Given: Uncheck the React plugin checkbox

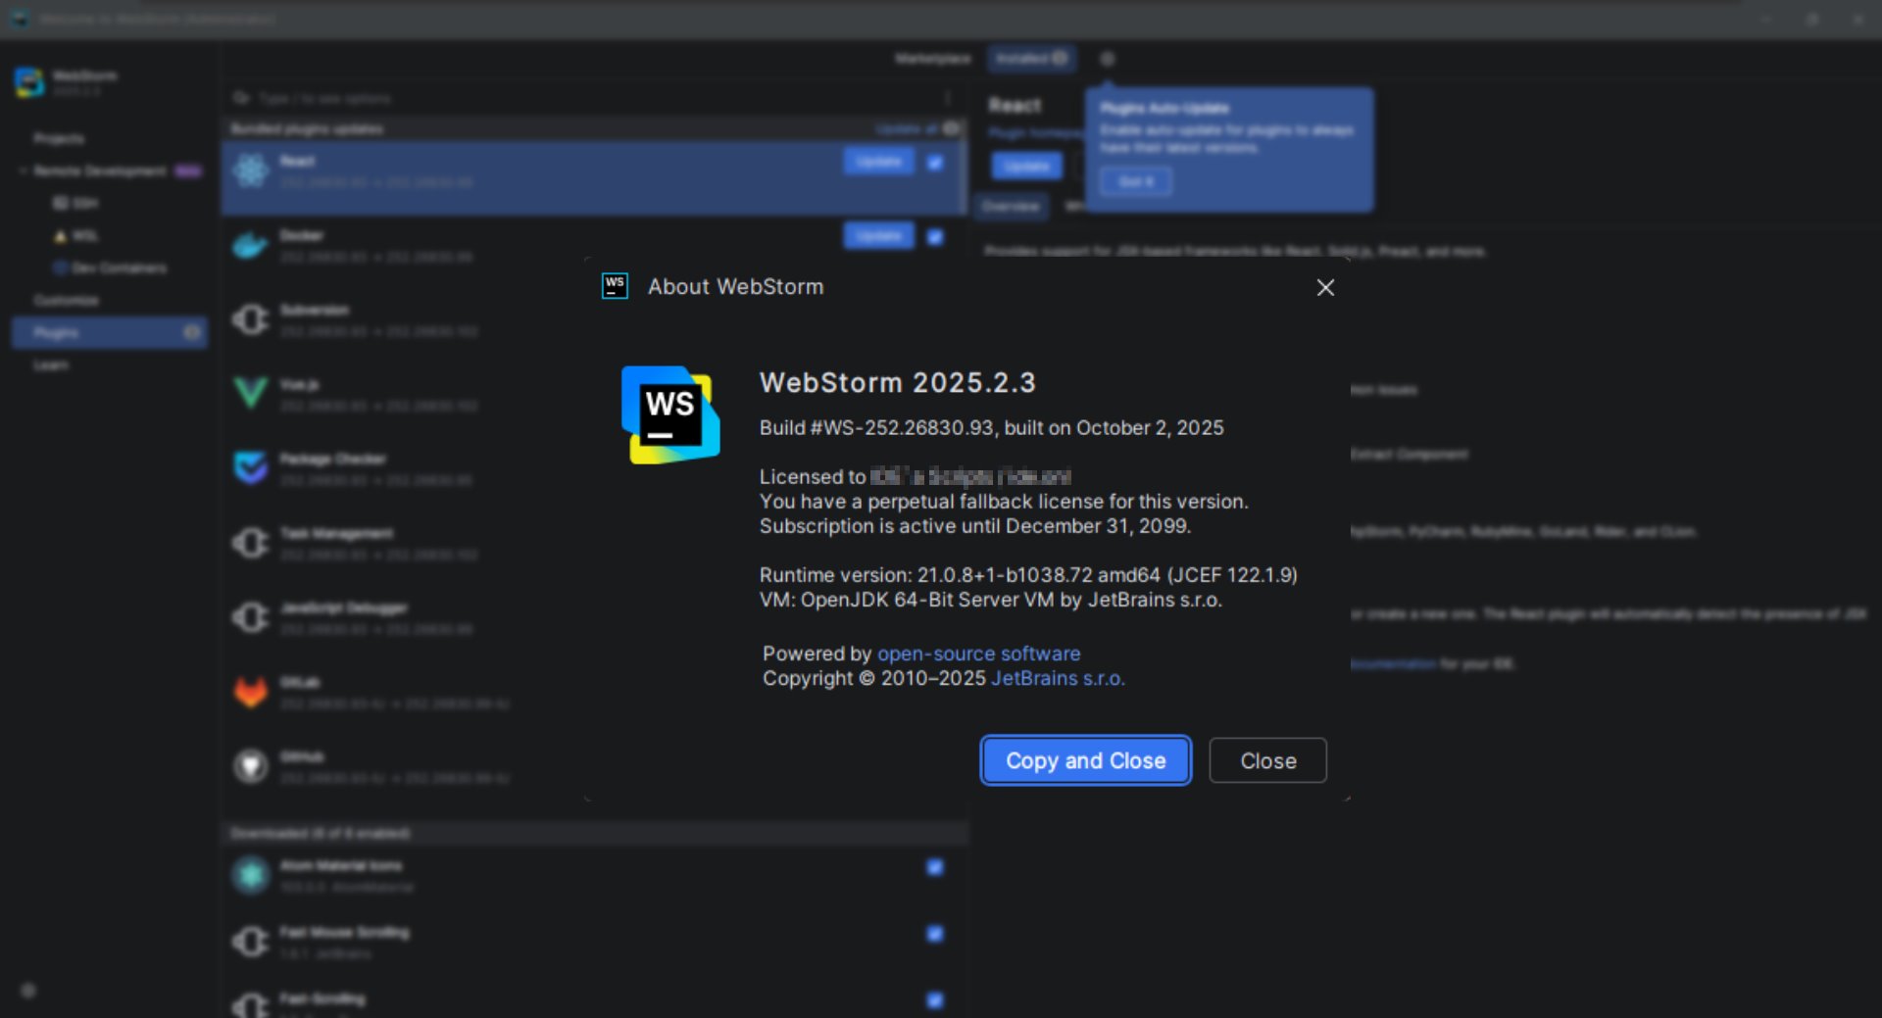Looking at the screenshot, I should 935,163.
